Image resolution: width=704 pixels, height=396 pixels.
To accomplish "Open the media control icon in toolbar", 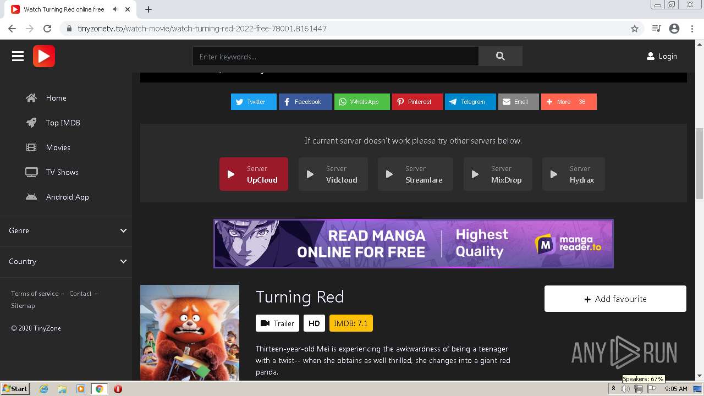I will pyautogui.click(x=656, y=29).
